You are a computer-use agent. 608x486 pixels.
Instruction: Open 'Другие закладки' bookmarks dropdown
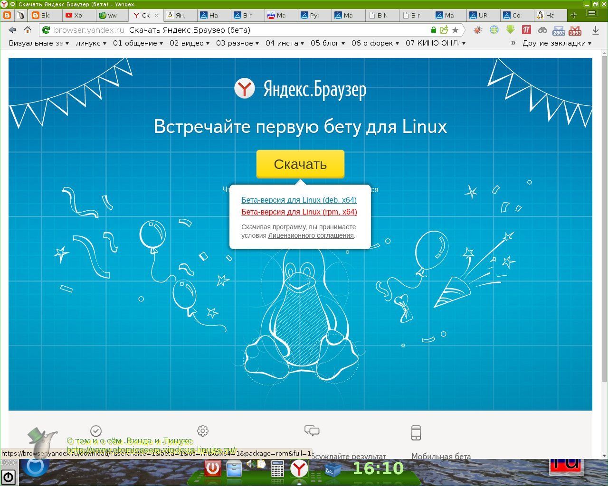click(557, 43)
